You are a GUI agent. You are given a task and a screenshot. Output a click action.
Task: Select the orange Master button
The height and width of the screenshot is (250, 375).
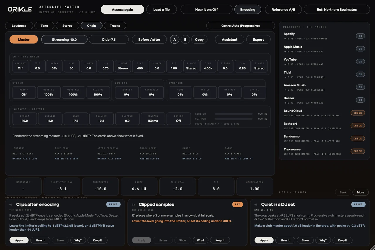coord(24,39)
